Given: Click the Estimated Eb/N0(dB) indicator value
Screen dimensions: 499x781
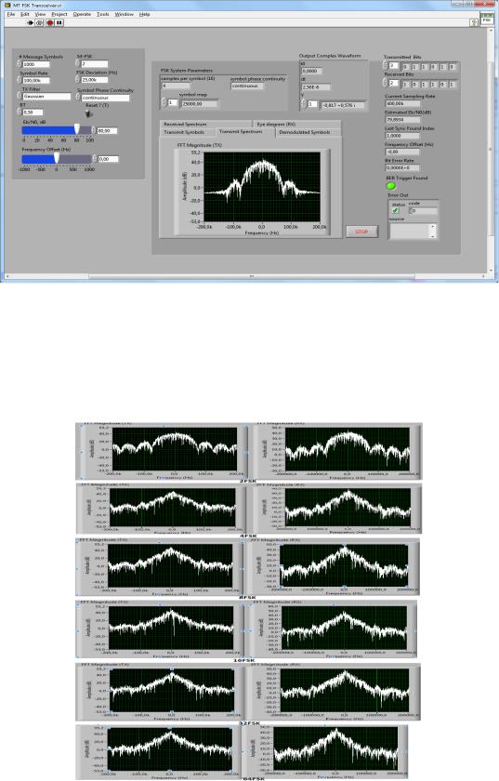Looking at the screenshot, I should tap(402, 120).
